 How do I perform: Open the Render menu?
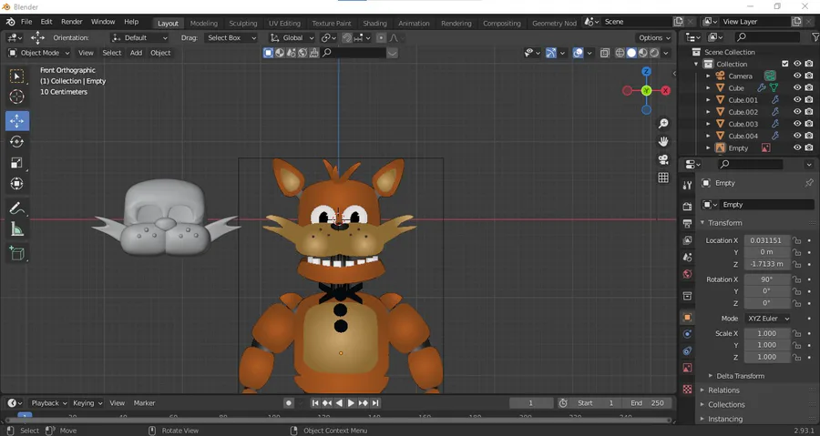pos(72,22)
